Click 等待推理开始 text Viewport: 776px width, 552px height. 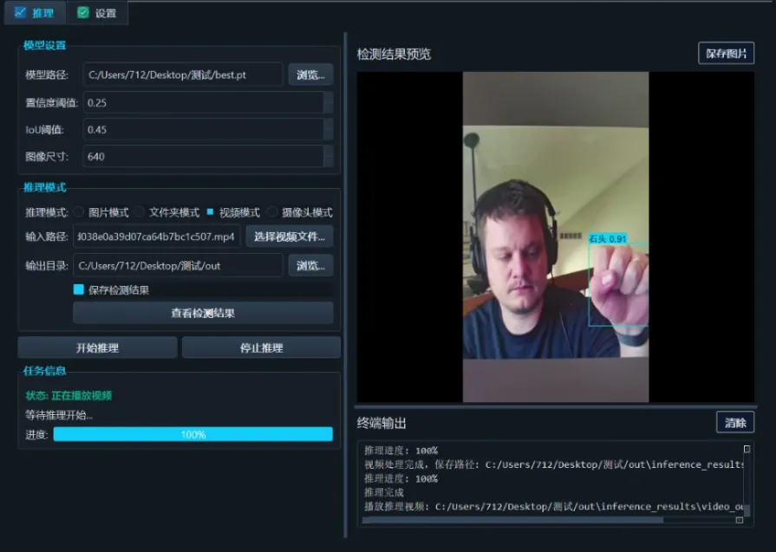pyautogui.click(x=59, y=415)
